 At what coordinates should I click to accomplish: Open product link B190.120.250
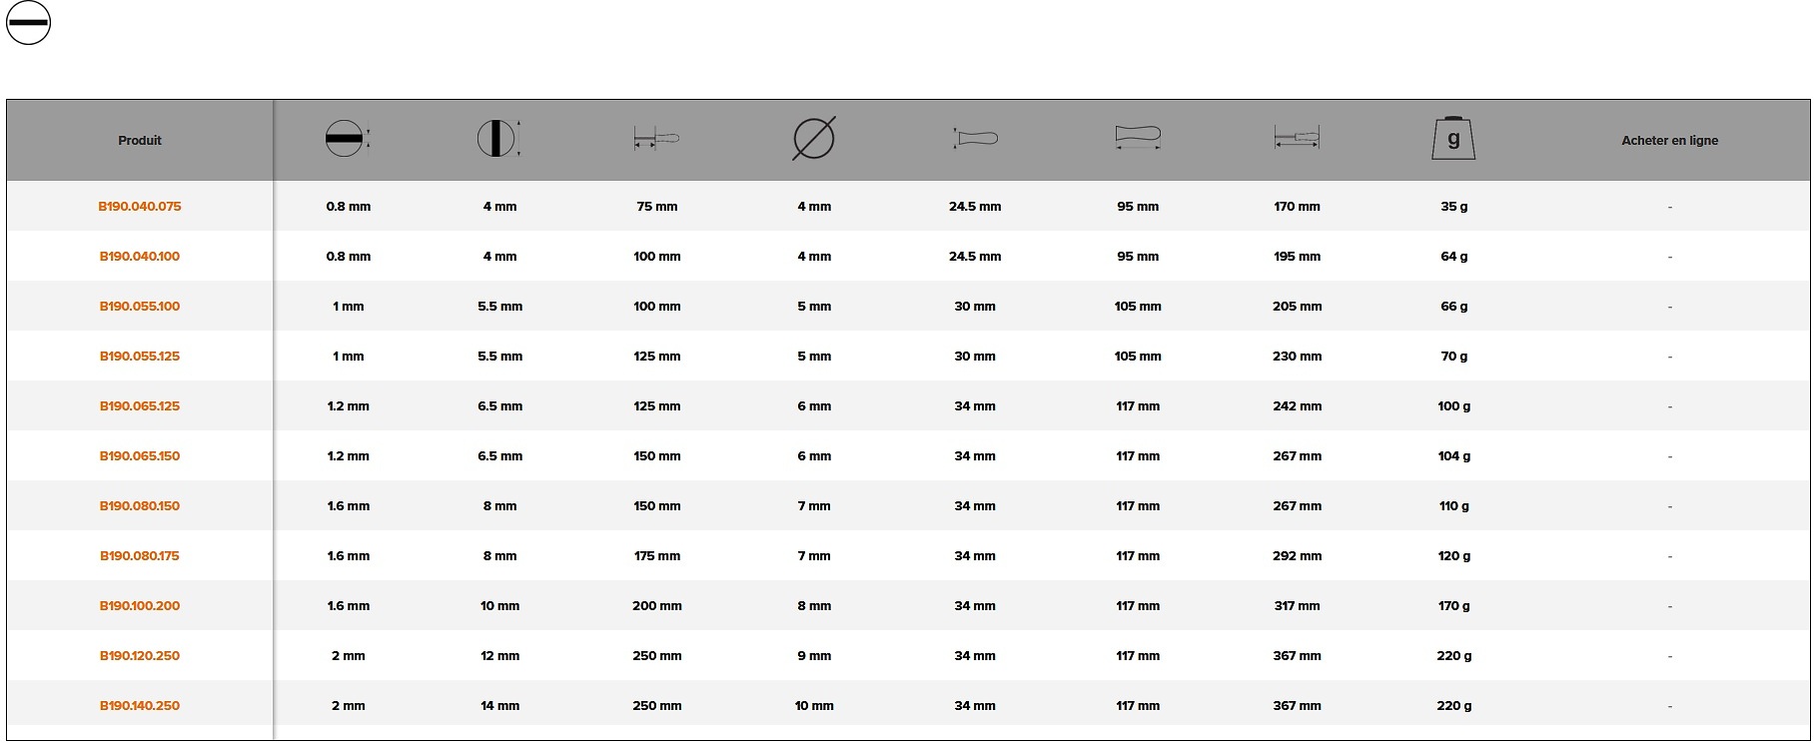[140, 656]
